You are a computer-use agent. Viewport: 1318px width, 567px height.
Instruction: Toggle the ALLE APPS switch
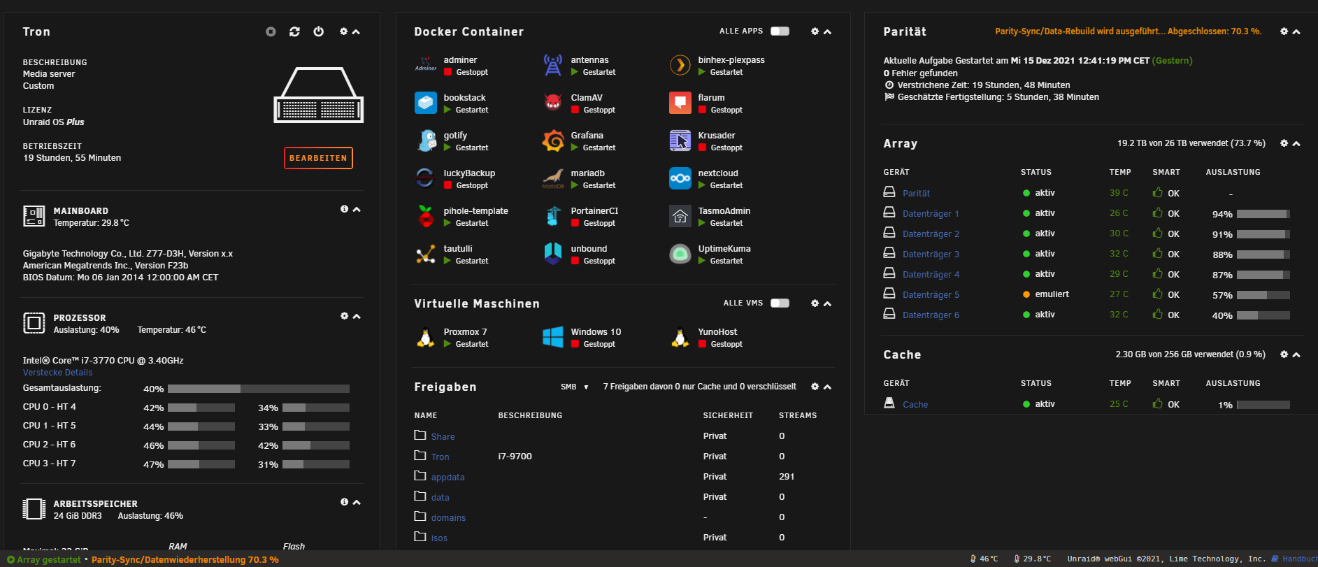point(780,31)
